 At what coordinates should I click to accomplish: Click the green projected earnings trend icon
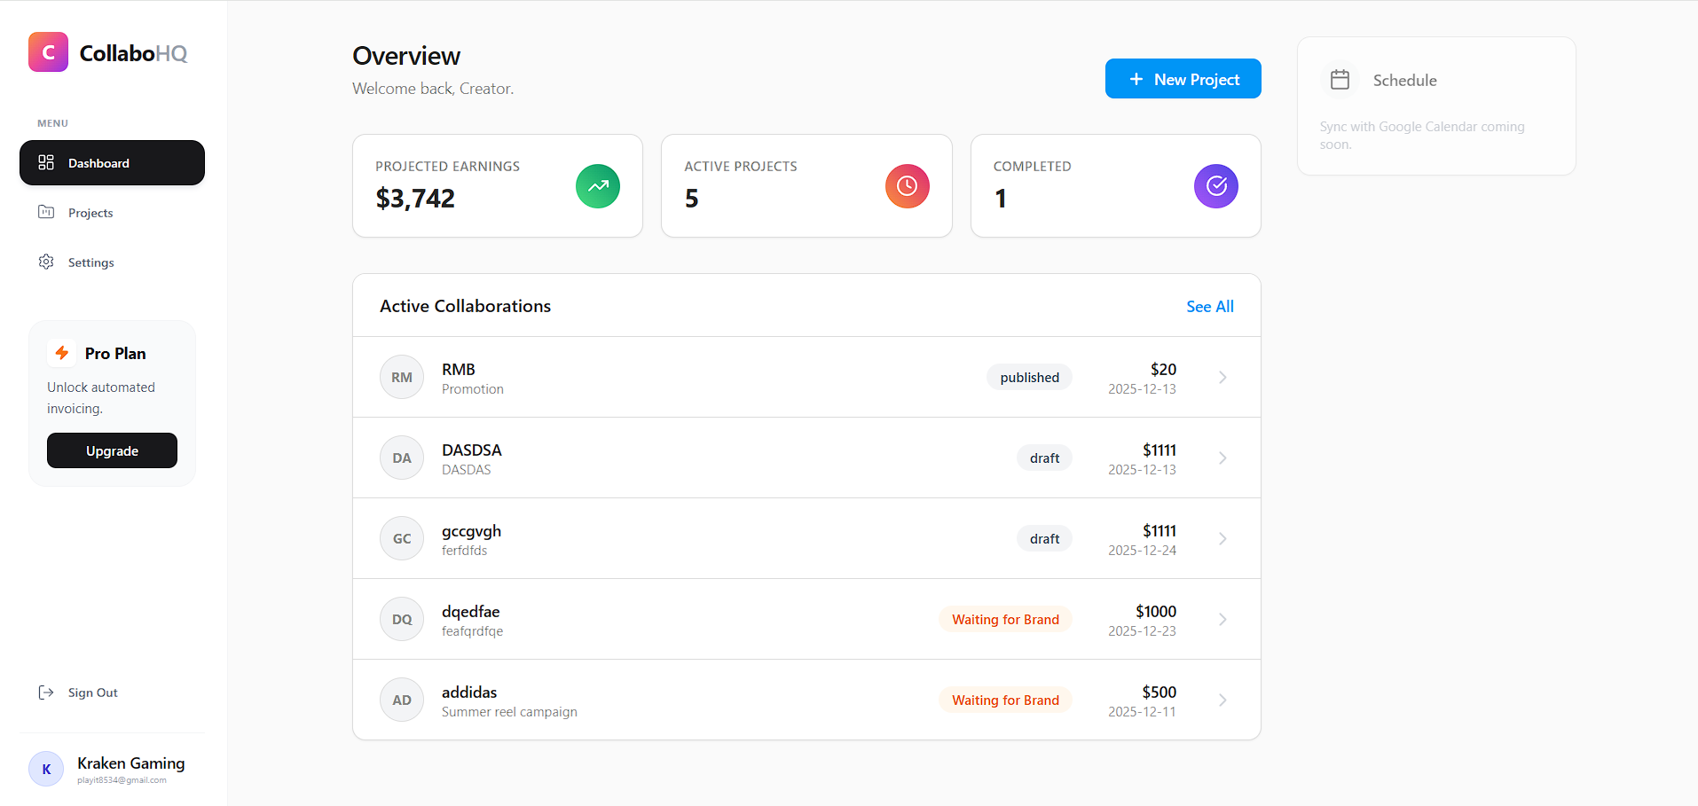tap(597, 186)
